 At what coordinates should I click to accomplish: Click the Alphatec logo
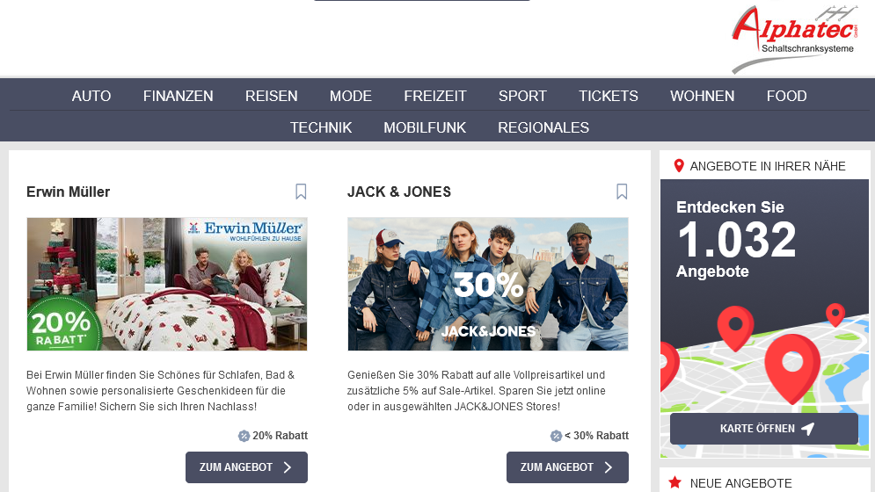[x=795, y=38]
